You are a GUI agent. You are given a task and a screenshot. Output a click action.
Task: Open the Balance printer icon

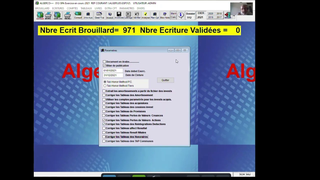[48, 15]
